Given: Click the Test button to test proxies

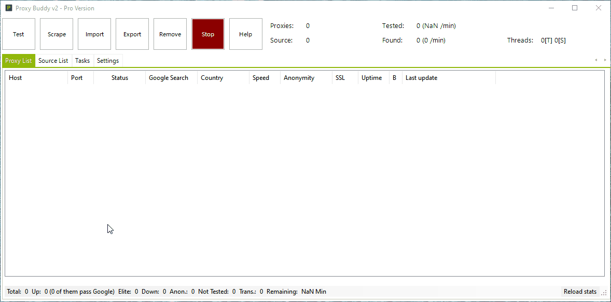Looking at the screenshot, I should click(x=19, y=34).
